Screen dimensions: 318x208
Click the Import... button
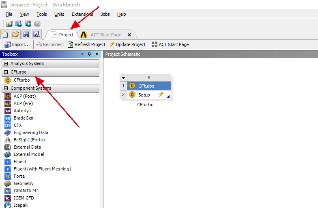pos(17,44)
